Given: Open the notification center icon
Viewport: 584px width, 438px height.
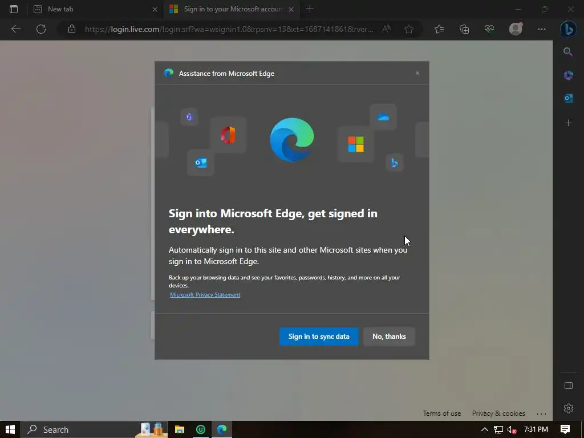Looking at the screenshot, I should 565,429.
